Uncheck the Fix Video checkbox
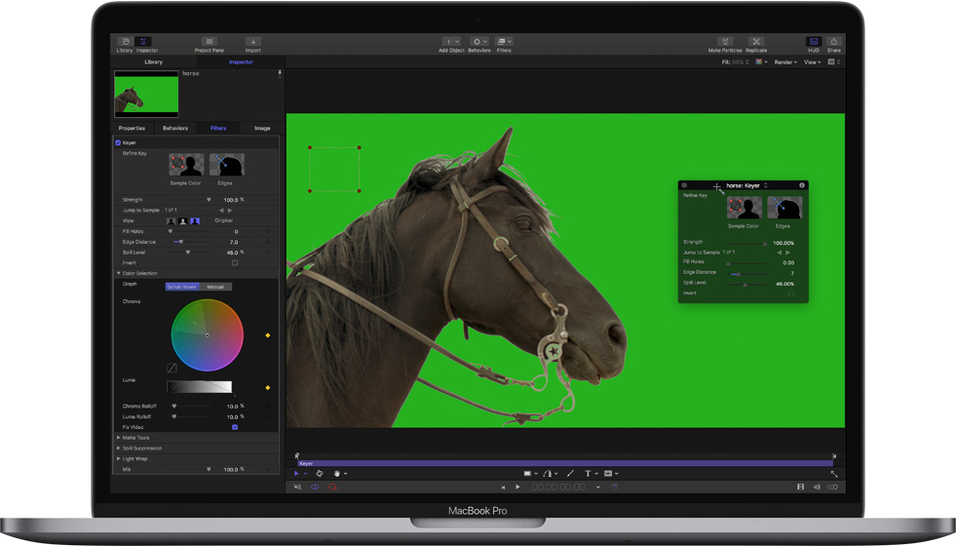The image size is (956, 546). coord(235,427)
